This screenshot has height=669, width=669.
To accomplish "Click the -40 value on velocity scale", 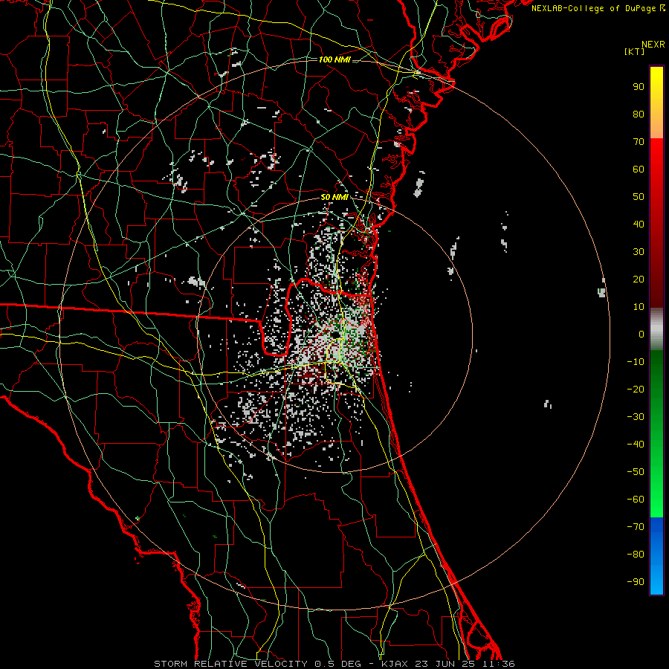I will (x=636, y=445).
